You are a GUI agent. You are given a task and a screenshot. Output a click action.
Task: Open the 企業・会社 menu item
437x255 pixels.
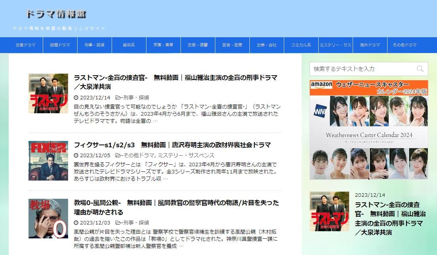tap(267, 45)
